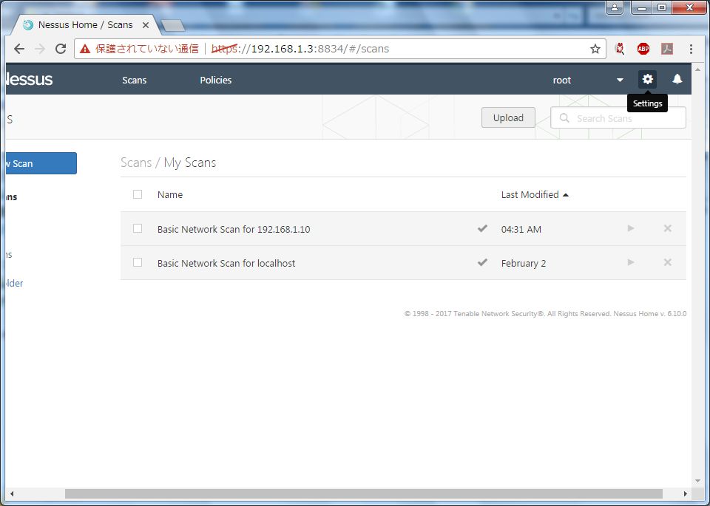Open the Settings gear icon
Image resolution: width=710 pixels, height=506 pixels.
click(x=648, y=80)
